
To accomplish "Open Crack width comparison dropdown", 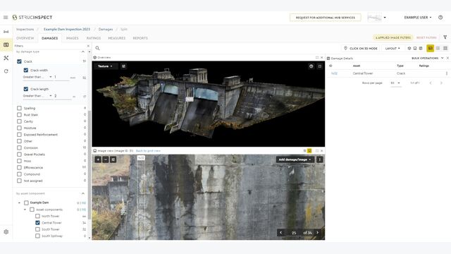I will 37,77.
